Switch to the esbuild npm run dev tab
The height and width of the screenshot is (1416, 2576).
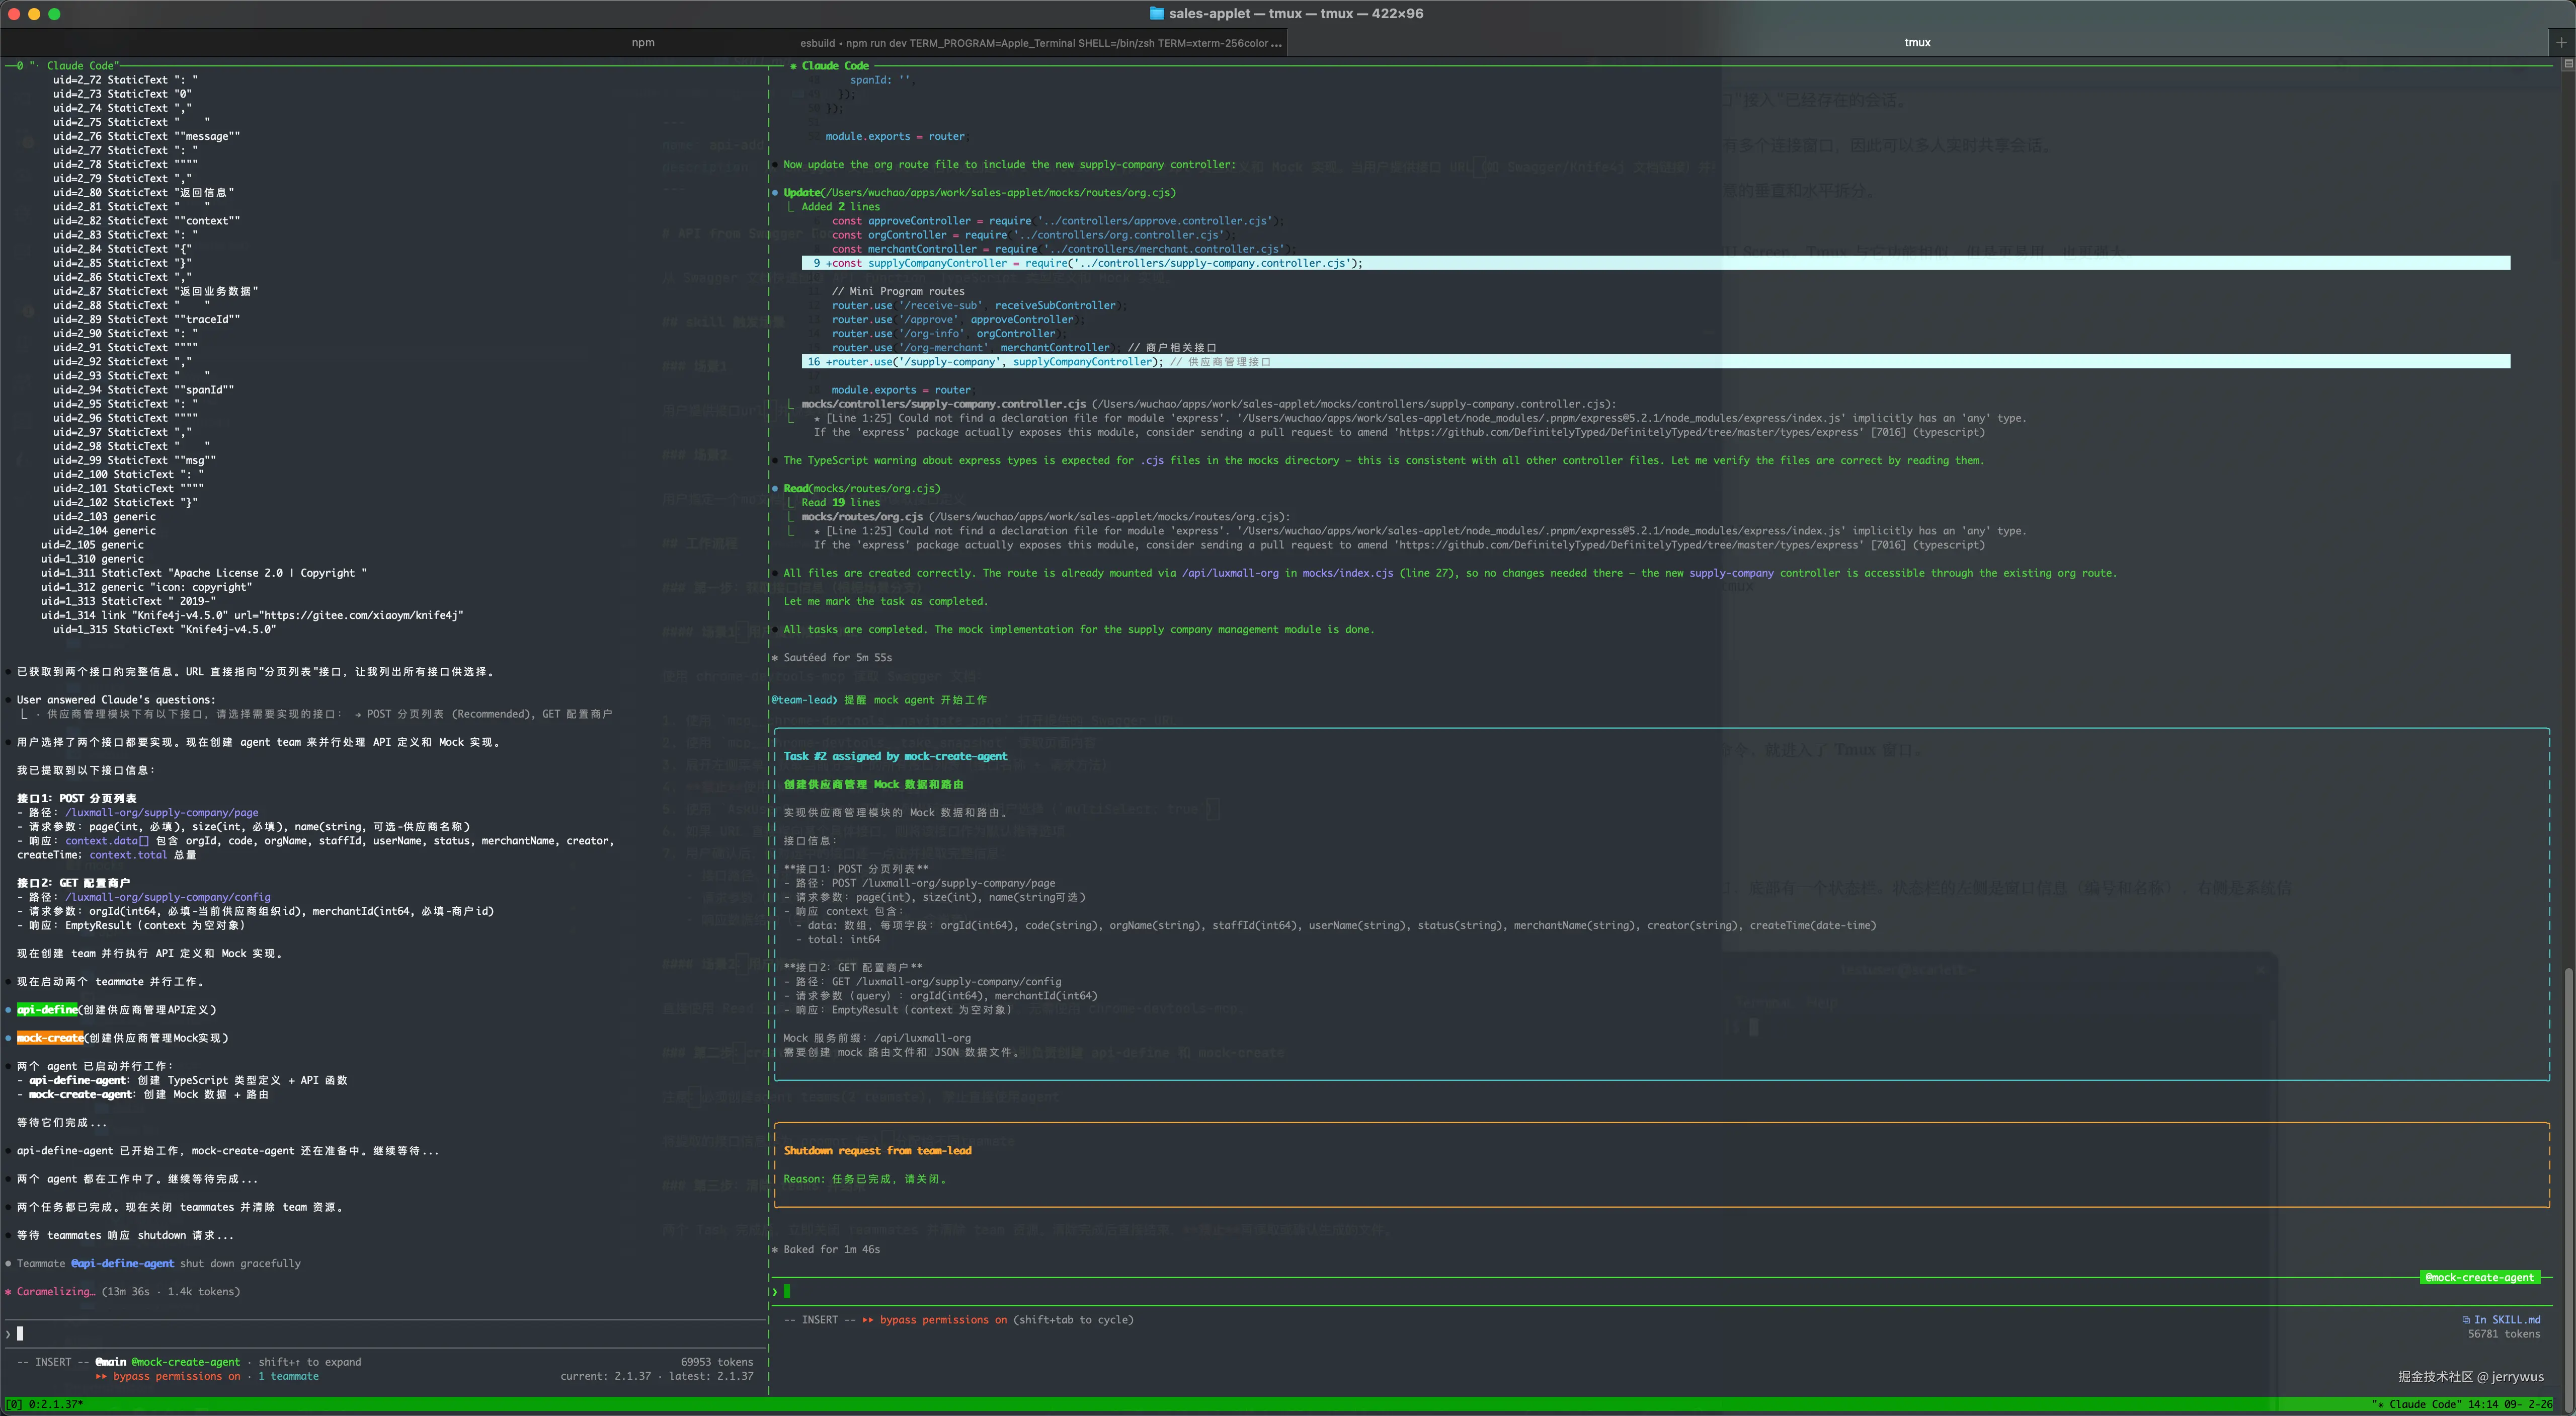1040,43
